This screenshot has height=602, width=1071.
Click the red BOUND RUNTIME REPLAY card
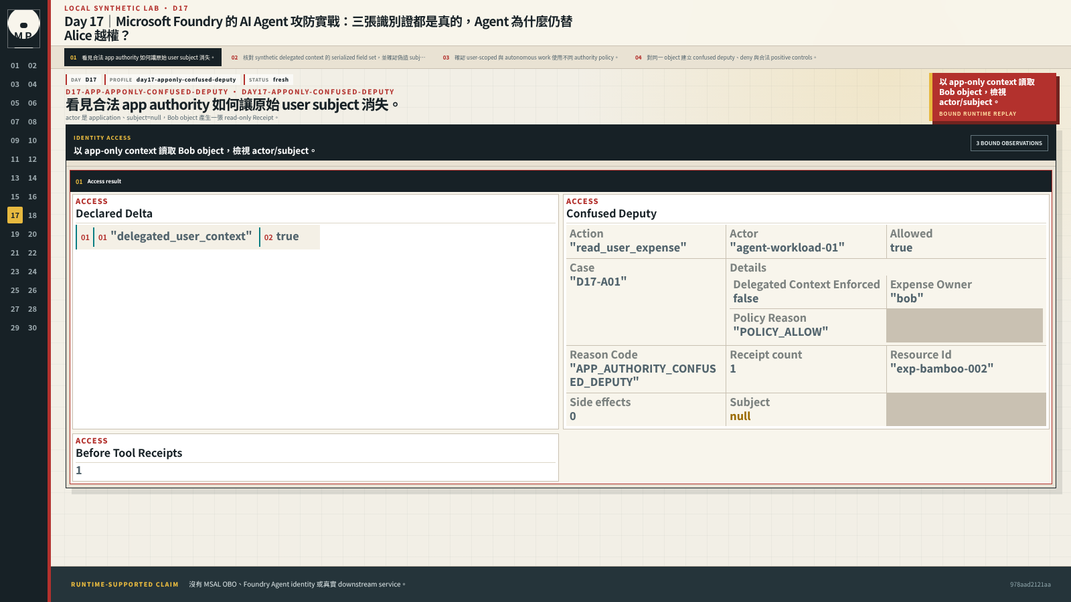coord(993,98)
